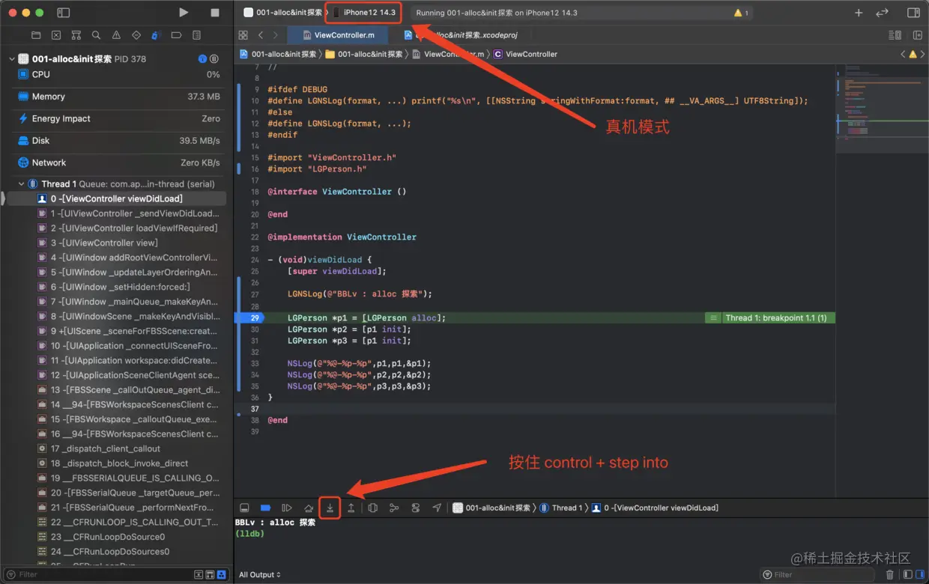Open the All Output dropdown

pos(260,574)
